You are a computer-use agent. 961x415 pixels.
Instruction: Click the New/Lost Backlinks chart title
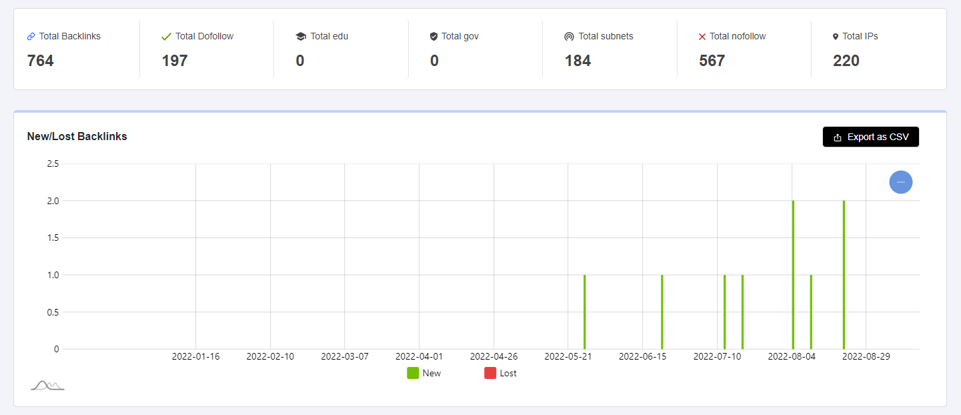77,136
